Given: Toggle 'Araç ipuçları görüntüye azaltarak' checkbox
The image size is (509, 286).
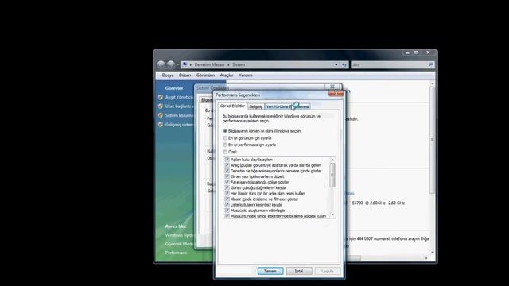Looking at the screenshot, I should click(227, 165).
